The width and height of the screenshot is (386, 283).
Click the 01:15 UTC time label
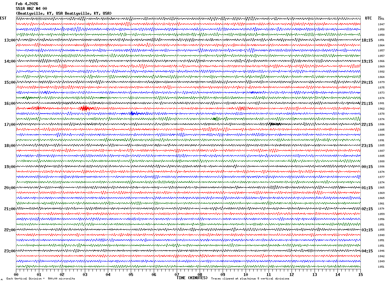[367, 188]
